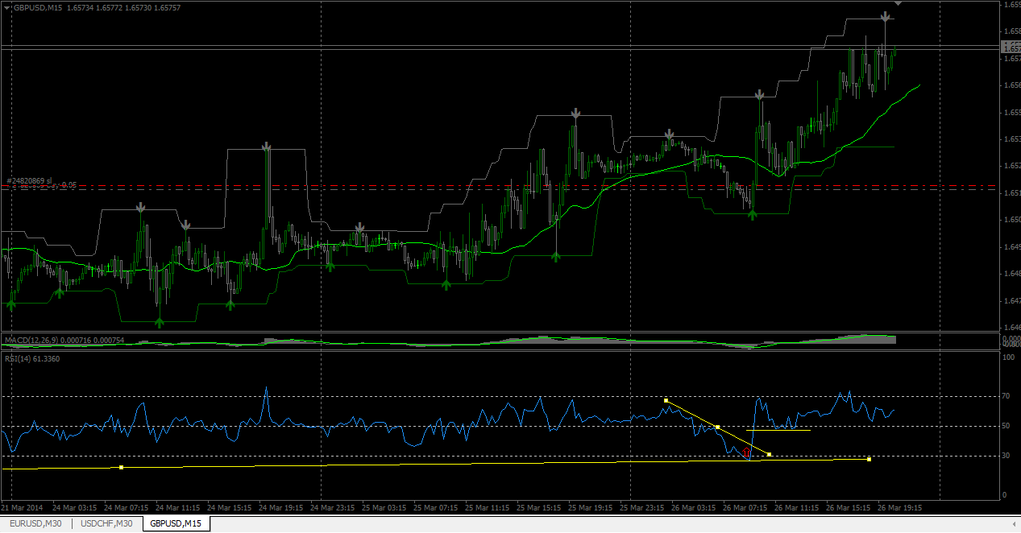Select the descending trendline's middle anchor at RSI 50

pos(717,426)
